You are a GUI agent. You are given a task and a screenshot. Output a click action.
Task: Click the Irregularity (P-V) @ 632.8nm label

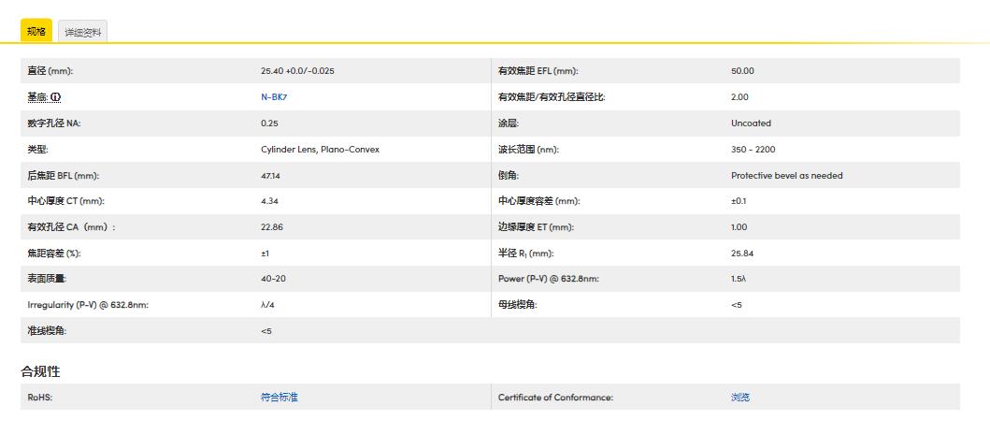tap(88, 305)
